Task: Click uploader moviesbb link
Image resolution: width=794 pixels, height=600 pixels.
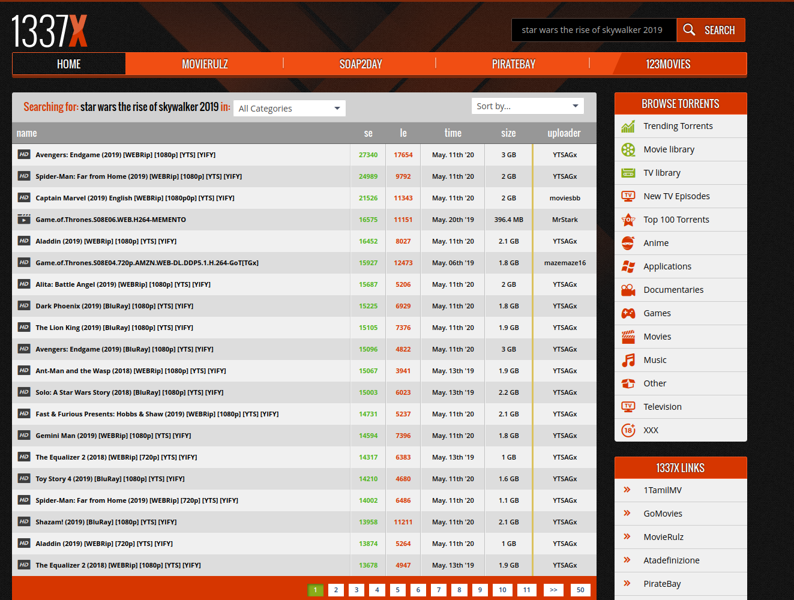Action: click(565, 198)
